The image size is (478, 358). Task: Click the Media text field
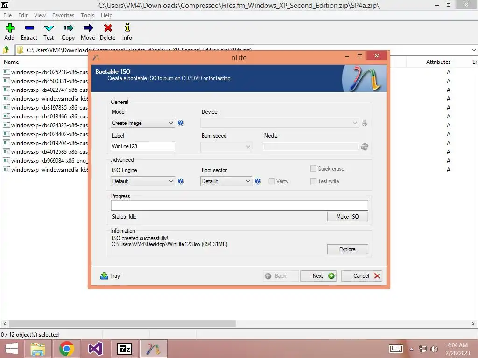[x=310, y=146]
